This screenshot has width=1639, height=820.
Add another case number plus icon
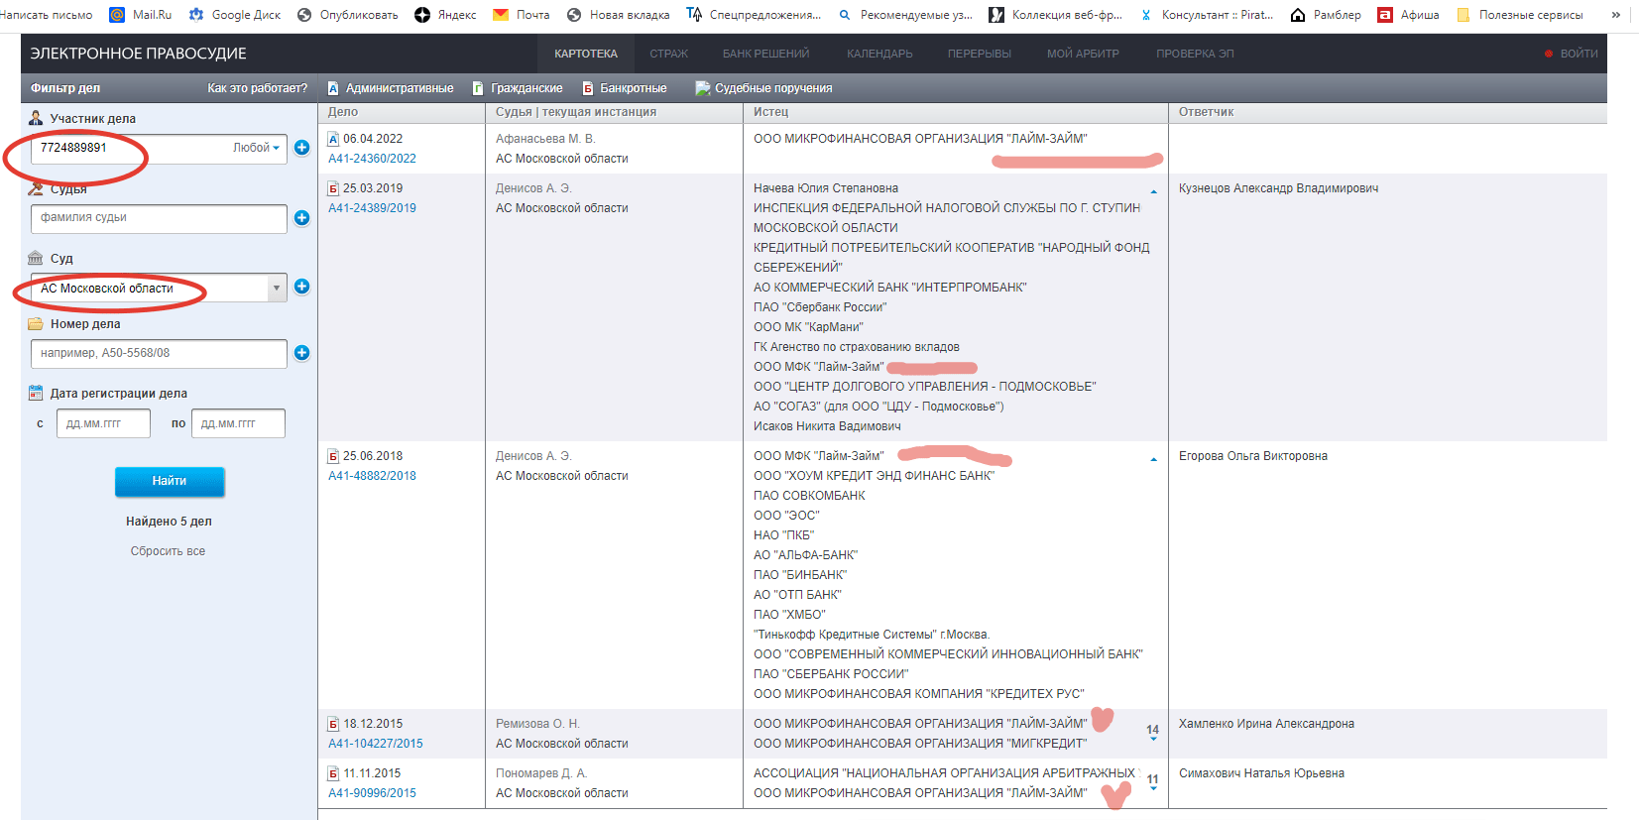coord(302,353)
